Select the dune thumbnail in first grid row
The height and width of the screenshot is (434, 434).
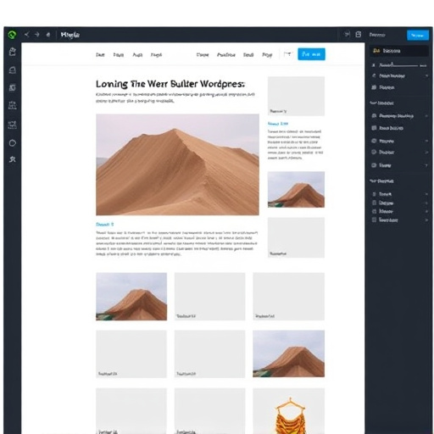131,297
